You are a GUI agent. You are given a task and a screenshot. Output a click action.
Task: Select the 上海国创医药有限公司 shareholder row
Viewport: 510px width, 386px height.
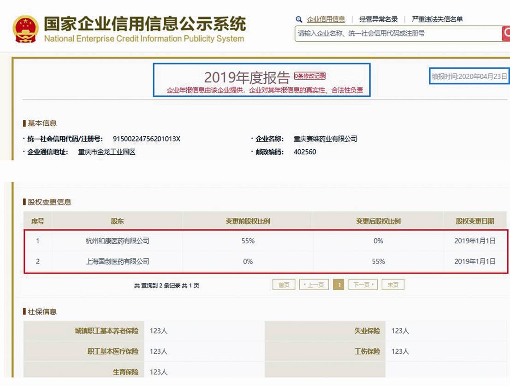pos(117,262)
